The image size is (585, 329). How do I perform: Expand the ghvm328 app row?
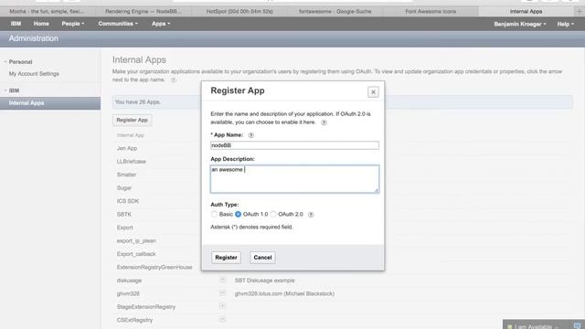click(x=222, y=293)
